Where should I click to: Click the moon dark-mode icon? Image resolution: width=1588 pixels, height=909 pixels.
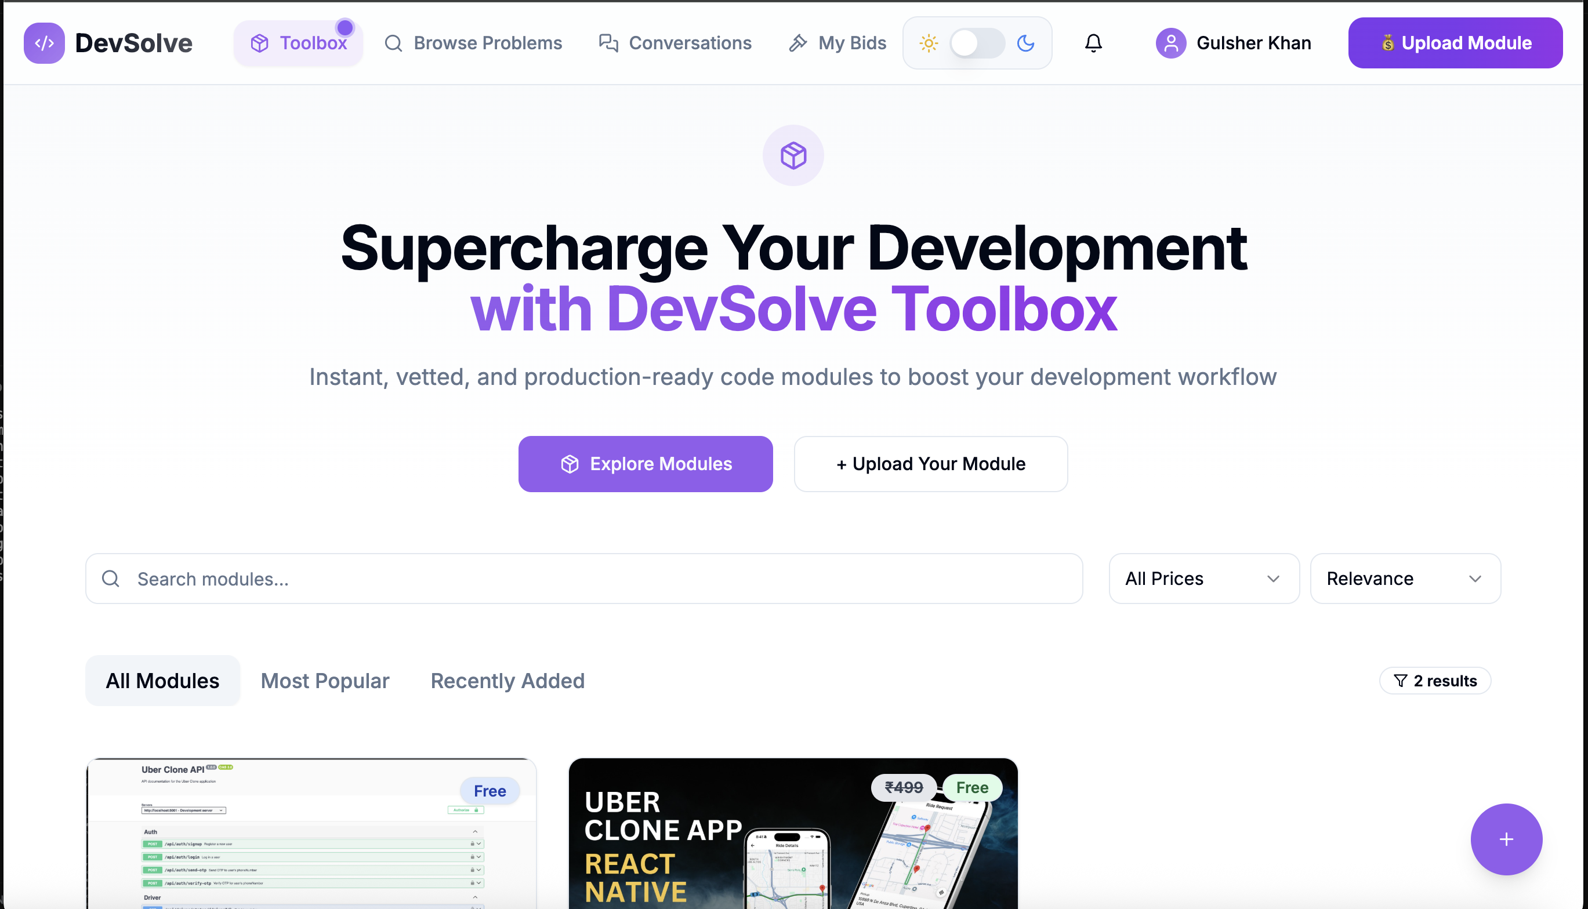click(1026, 43)
